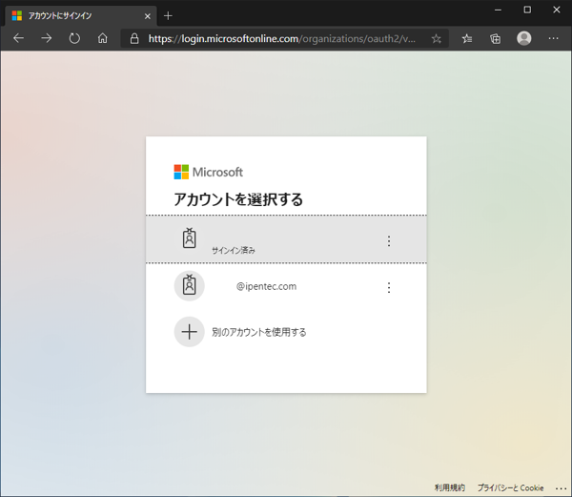572x497 pixels.
Task: Open the 利用規約 link
Action: pos(450,487)
